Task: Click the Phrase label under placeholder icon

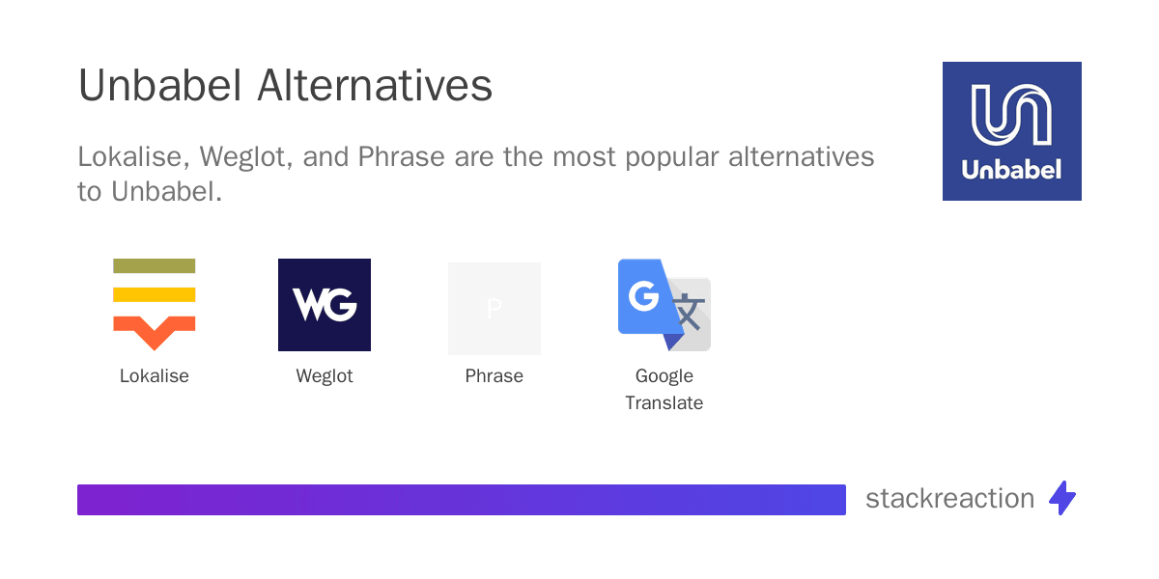Action: pyautogui.click(x=495, y=376)
